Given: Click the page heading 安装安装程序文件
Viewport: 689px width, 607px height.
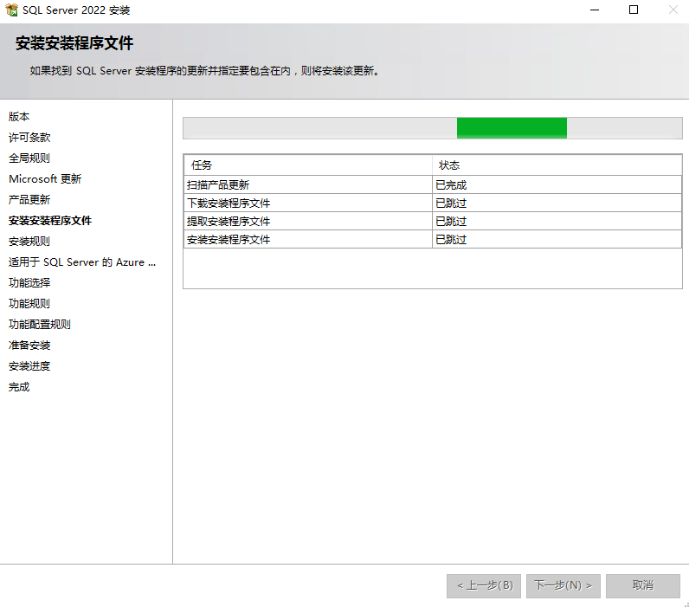Looking at the screenshot, I should tap(74, 43).
